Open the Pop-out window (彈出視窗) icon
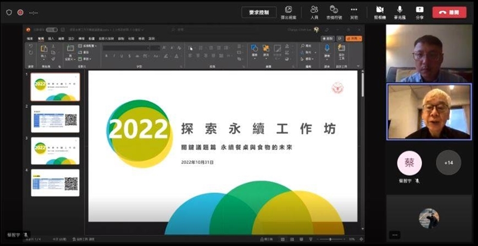 (x=288, y=11)
